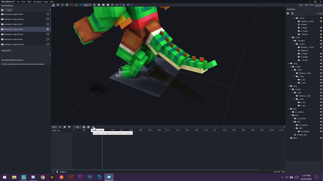
Task: Click the green shape icon in toolbar
Action: 76,5
